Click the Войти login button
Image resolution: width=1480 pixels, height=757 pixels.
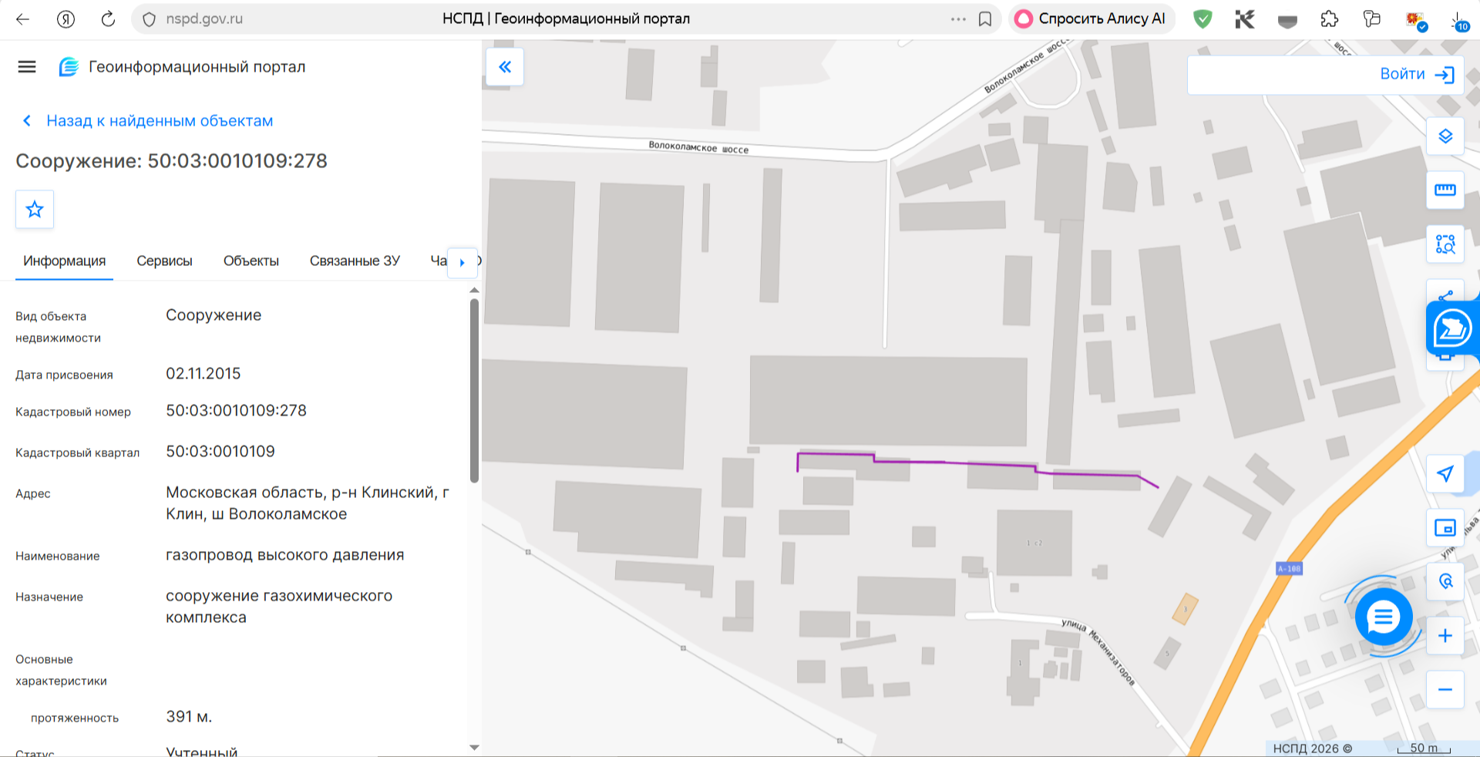pyautogui.click(x=1417, y=74)
